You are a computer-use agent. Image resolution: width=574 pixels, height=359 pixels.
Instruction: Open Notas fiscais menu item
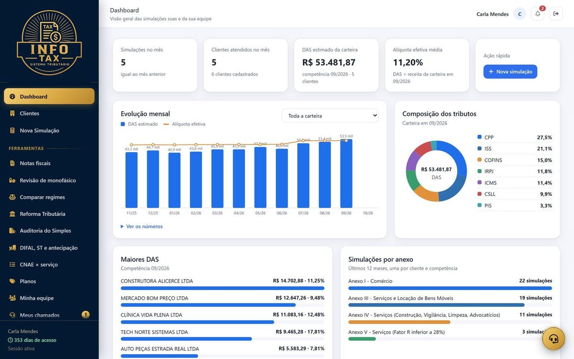click(49, 163)
